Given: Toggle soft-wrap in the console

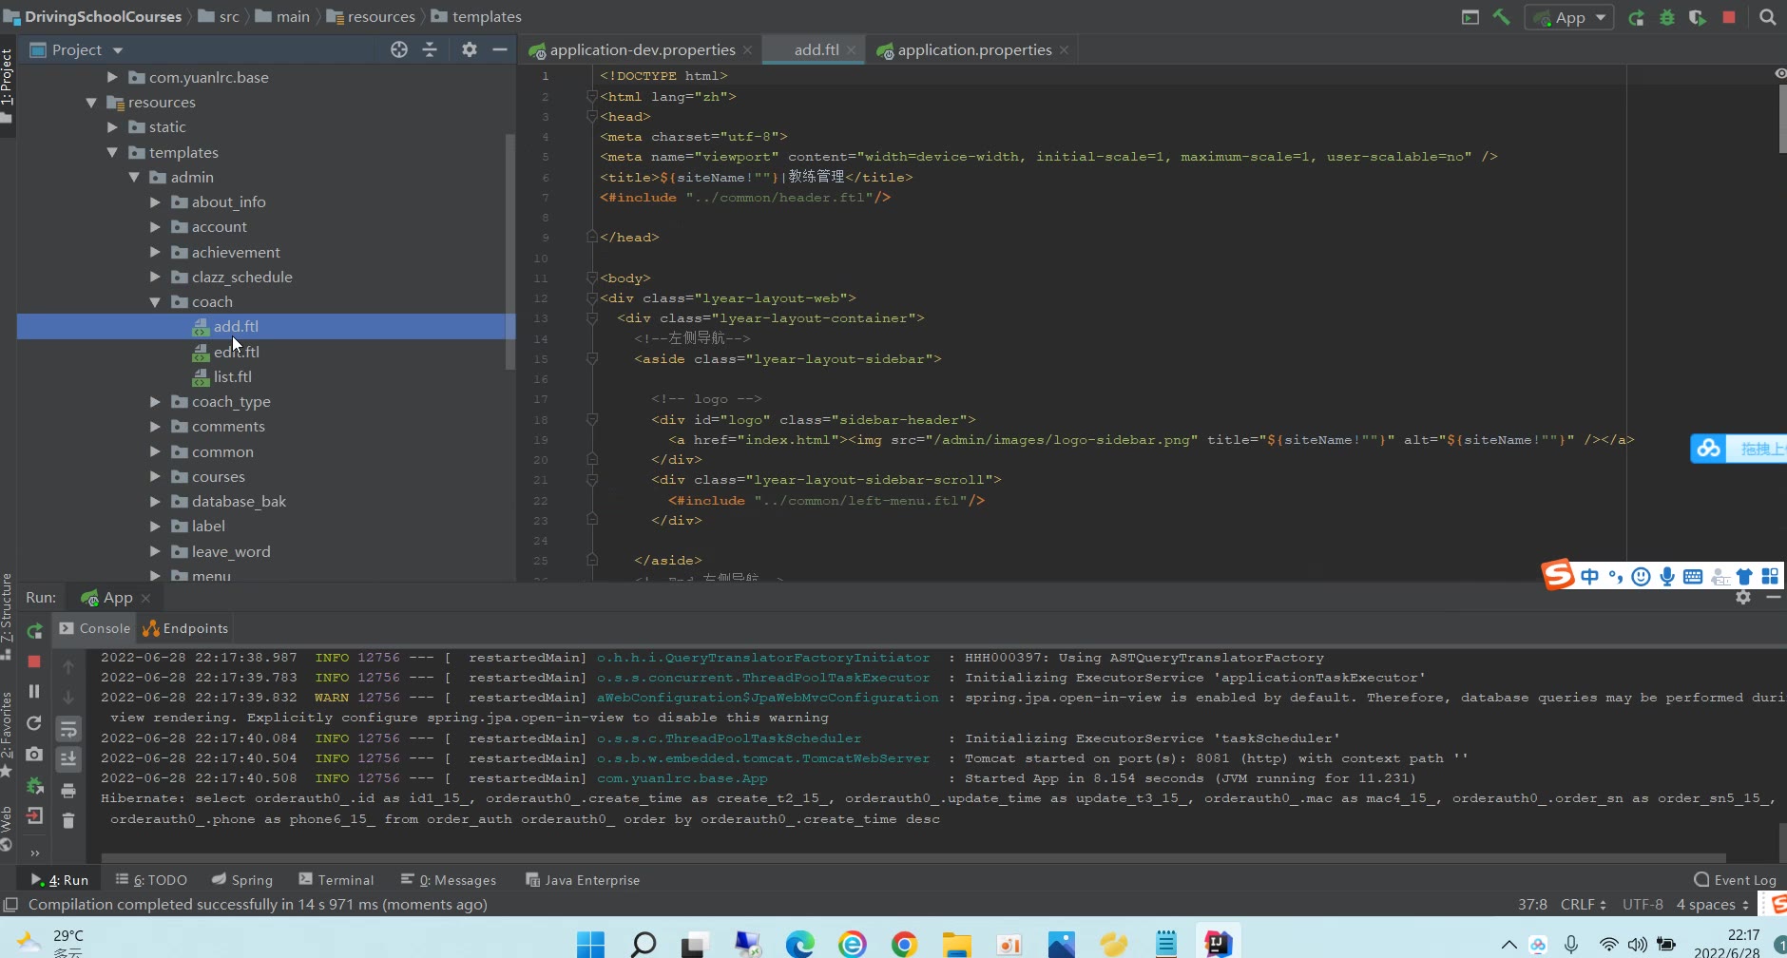Looking at the screenshot, I should pos(68,729).
